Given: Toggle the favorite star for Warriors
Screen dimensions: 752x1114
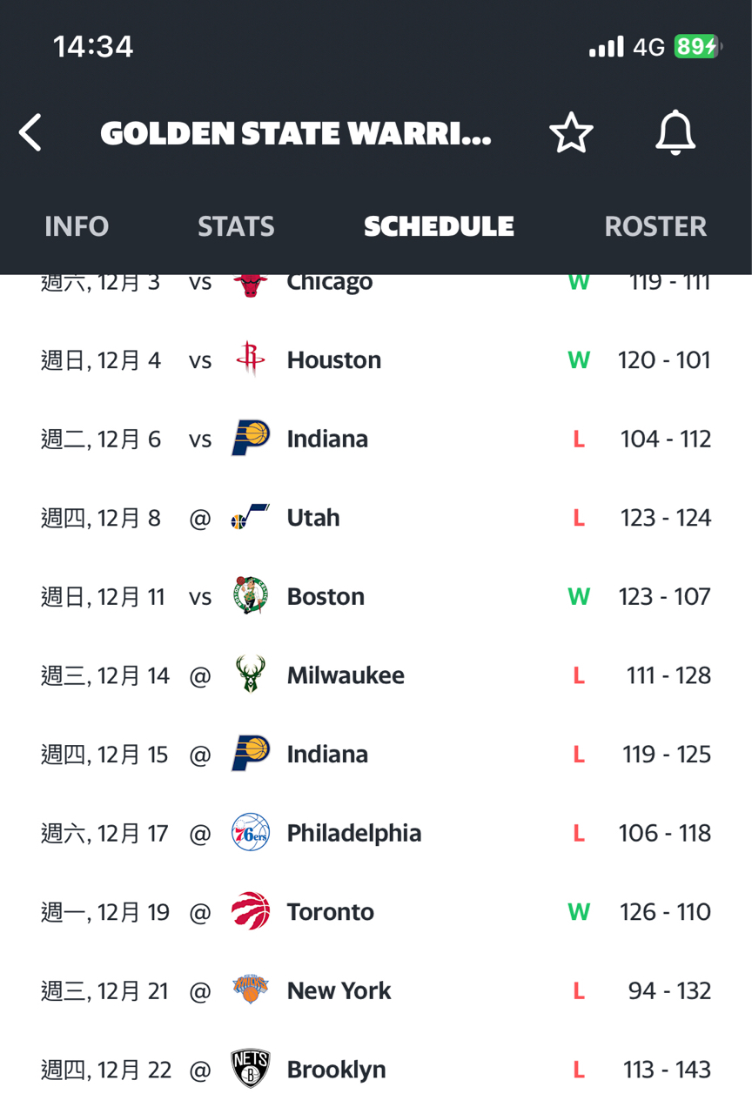Looking at the screenshot, I should click(x=571, y=133).
